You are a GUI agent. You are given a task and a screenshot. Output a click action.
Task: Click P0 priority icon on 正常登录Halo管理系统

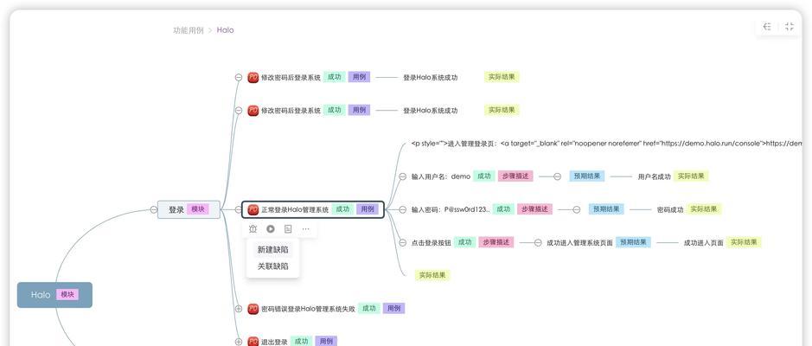253,210
